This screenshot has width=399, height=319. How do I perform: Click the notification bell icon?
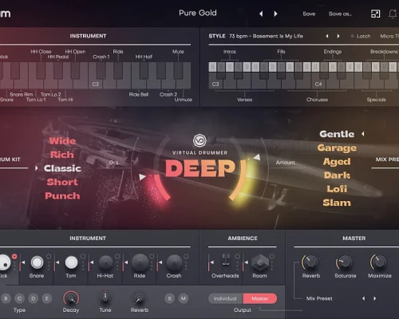[x=393, y=14]
